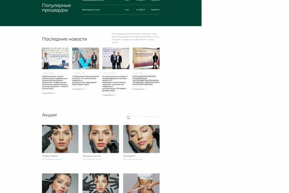Open the bottom card with waist measuring tape
This screenshot has width=289, height=193.
pos(141,183)
